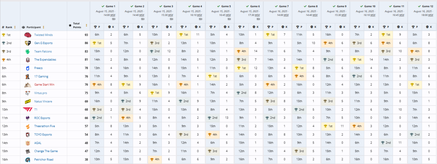Viewport: 437px width, 164px height.
Task: Click the Natus Vincere yellow logo
Action: (28, 102)
